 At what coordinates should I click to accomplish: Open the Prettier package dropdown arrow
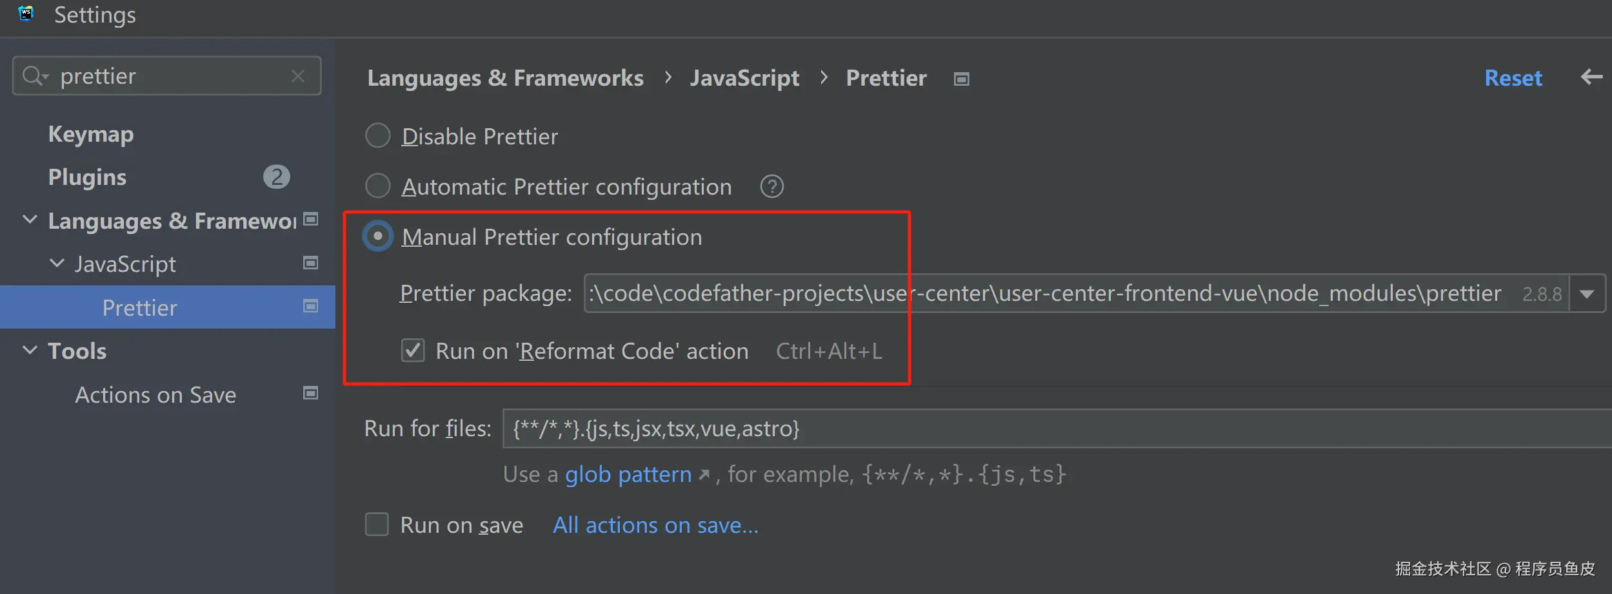click(x=1587, y=294)
